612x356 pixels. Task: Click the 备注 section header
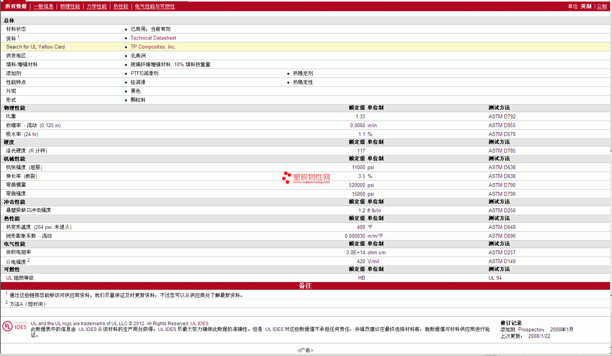(x=305, y=285)
